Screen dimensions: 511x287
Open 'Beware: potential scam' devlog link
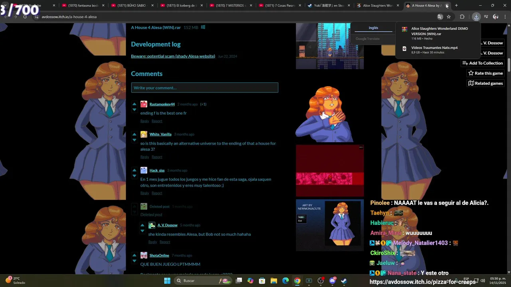point(173,56)
